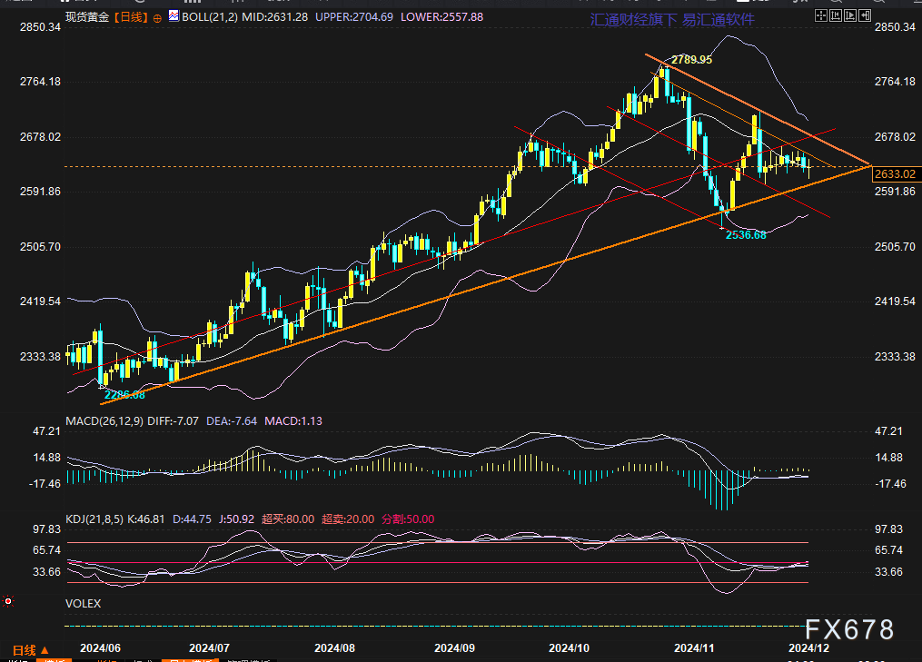
Task: Click the small red circle icon at left edge
Action: point(8,600)
